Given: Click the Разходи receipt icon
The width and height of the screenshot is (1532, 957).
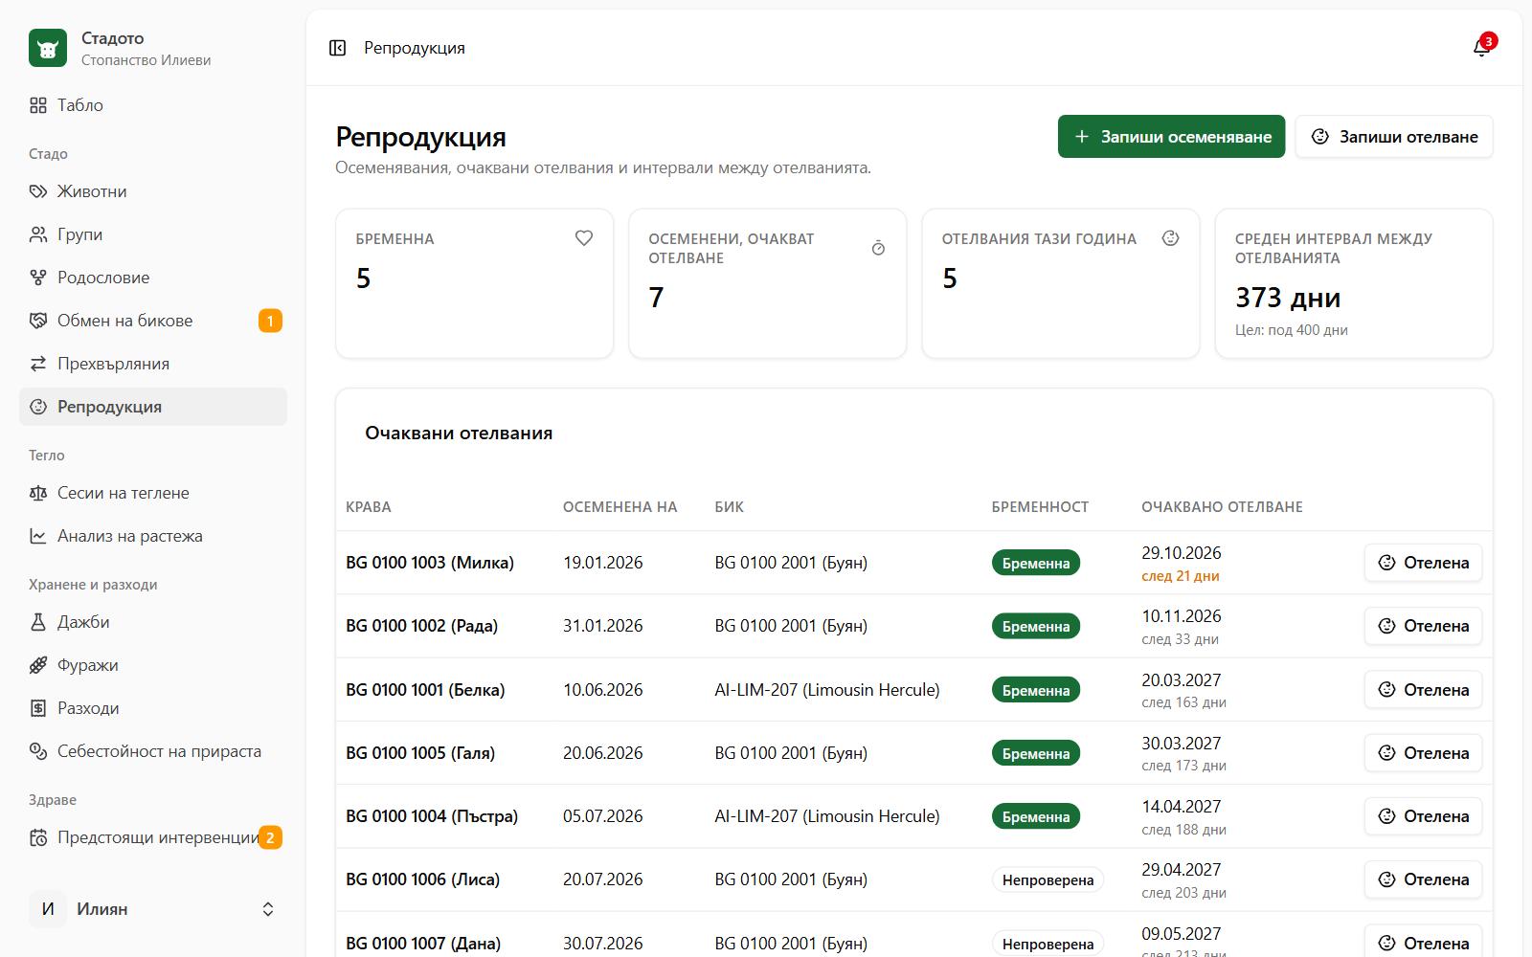Looking at the screenshot, I should (38, 708).
